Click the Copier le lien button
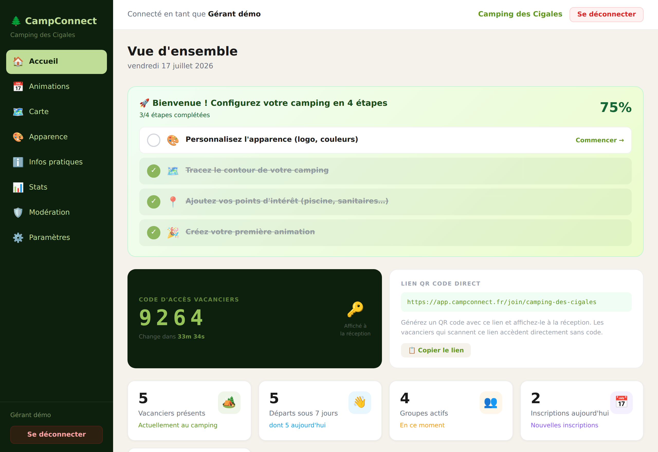The width and height of the screenshot is (658, 452). click(436, 351)
